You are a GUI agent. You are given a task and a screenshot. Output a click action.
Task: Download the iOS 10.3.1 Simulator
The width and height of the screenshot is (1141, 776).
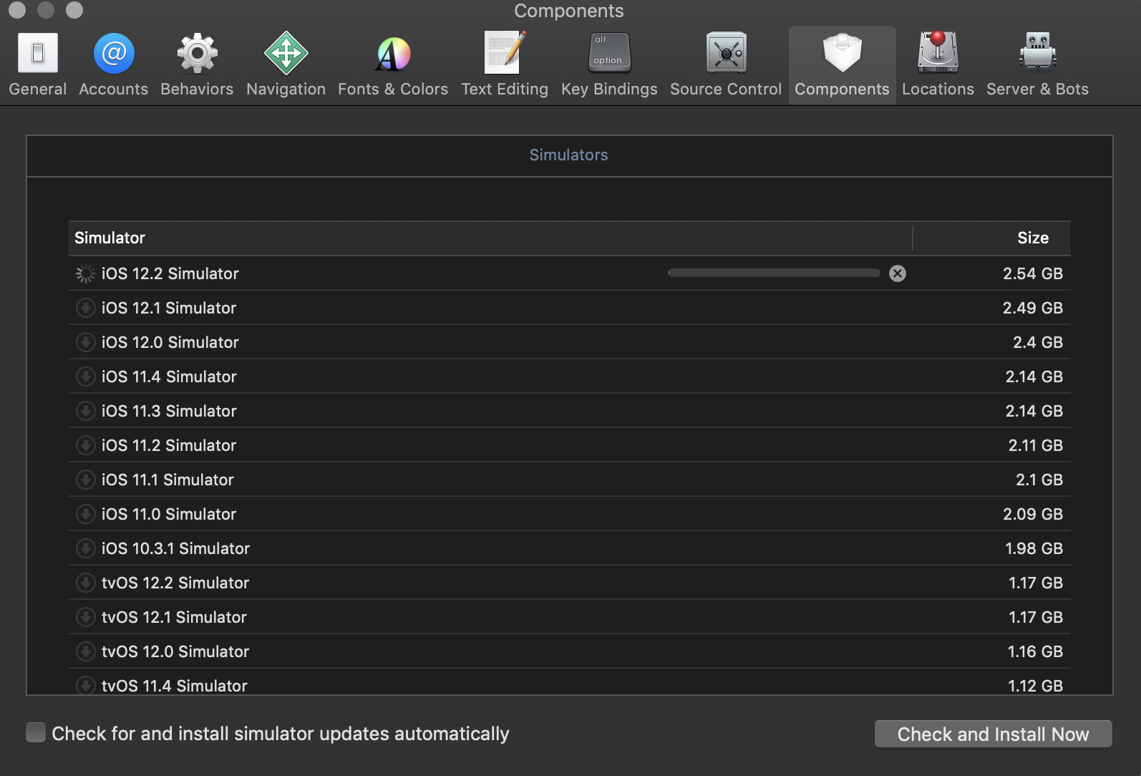tap(85, 548)
